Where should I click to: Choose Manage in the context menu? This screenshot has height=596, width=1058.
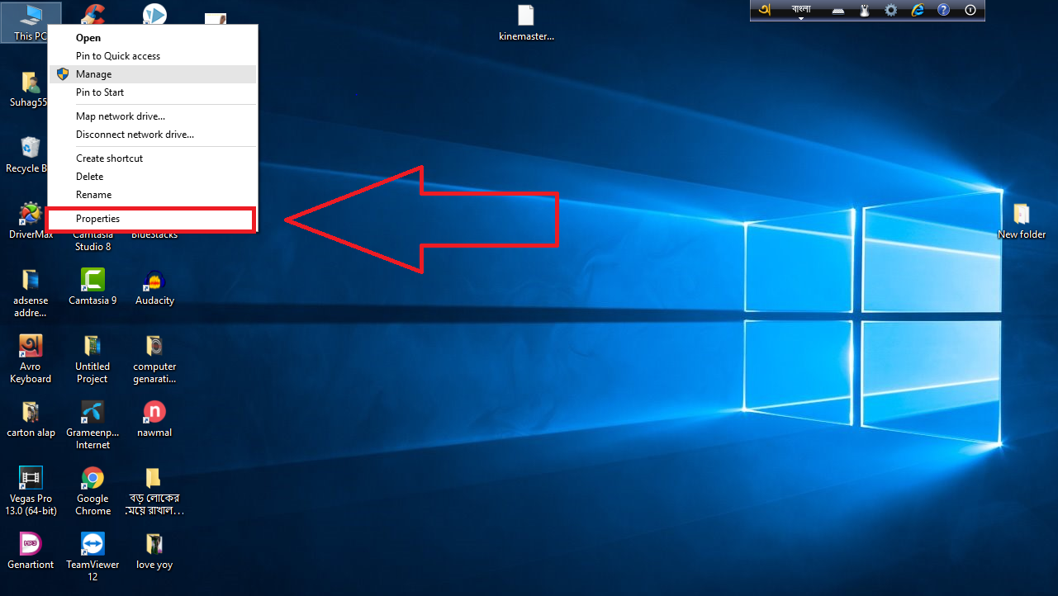[93, 74]
